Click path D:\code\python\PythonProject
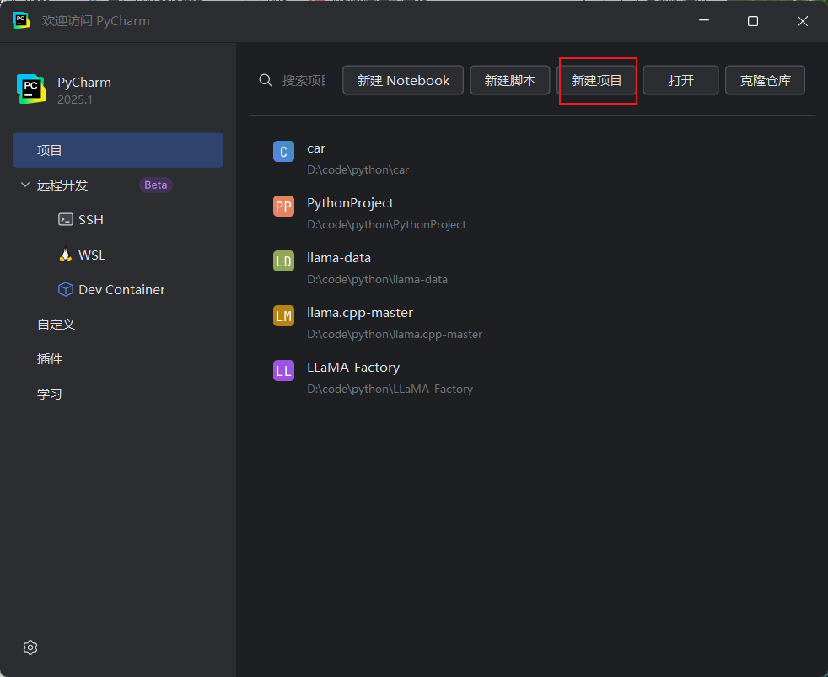 point(386,225)
